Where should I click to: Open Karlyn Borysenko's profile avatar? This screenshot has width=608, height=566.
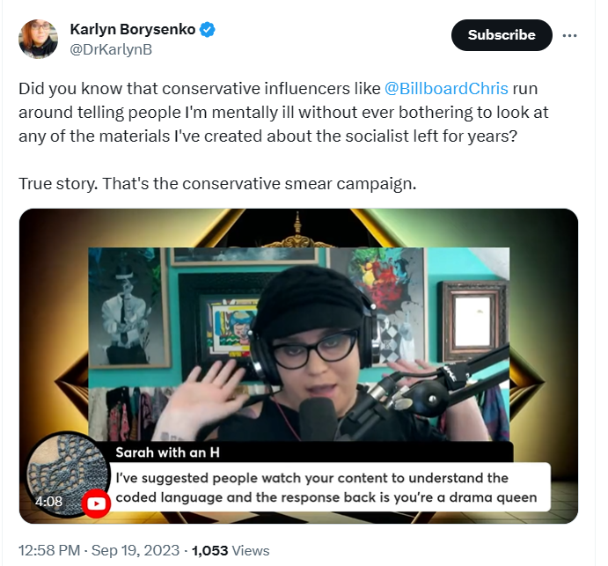pyautogui.click(x=38, y=40)
